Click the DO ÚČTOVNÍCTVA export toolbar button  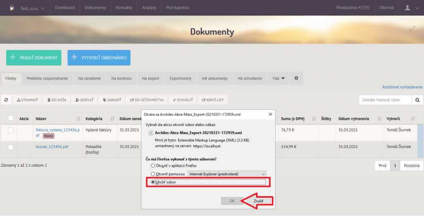point(147,100)
